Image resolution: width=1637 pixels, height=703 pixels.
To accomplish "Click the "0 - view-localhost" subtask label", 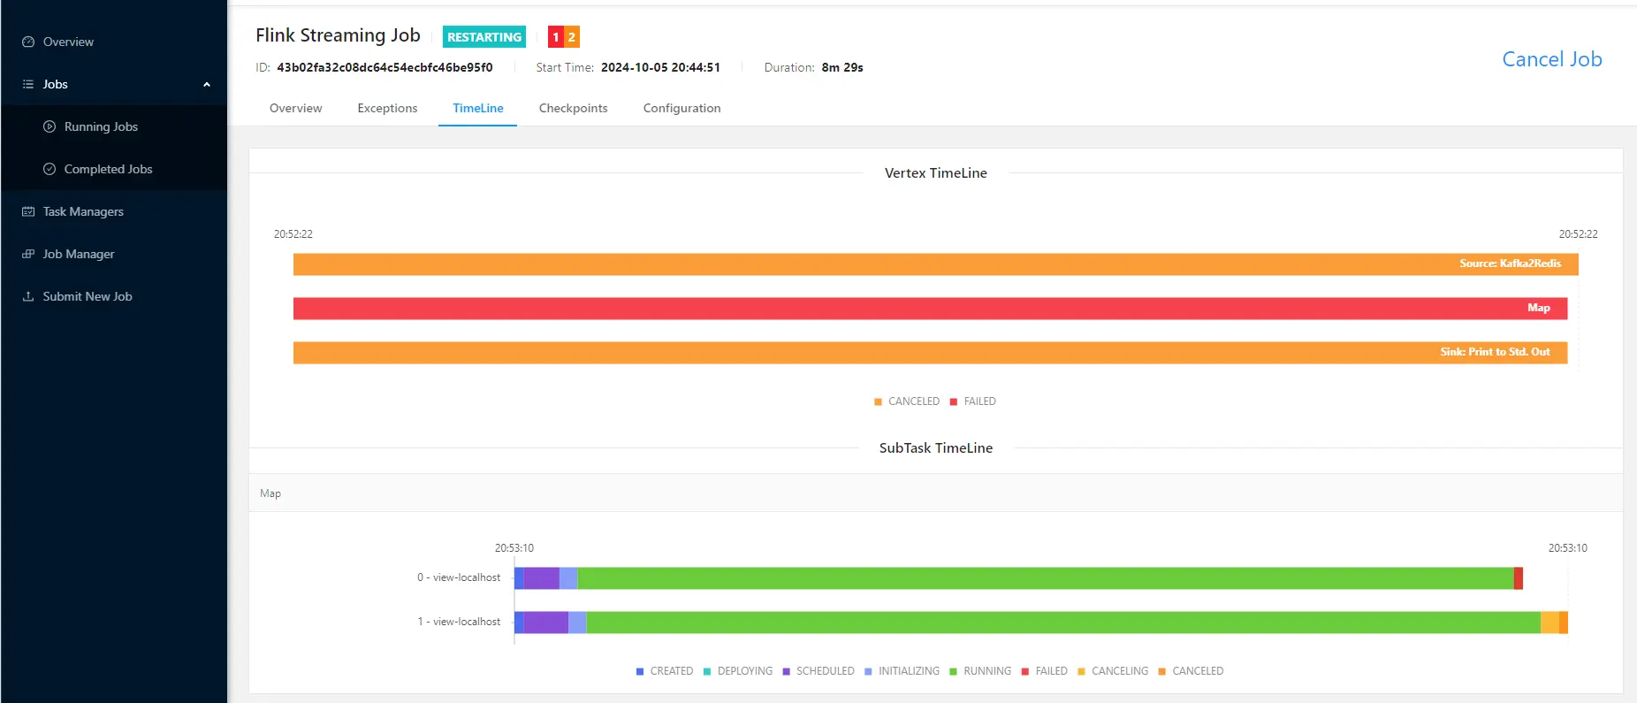I will [x=459, y=577].
